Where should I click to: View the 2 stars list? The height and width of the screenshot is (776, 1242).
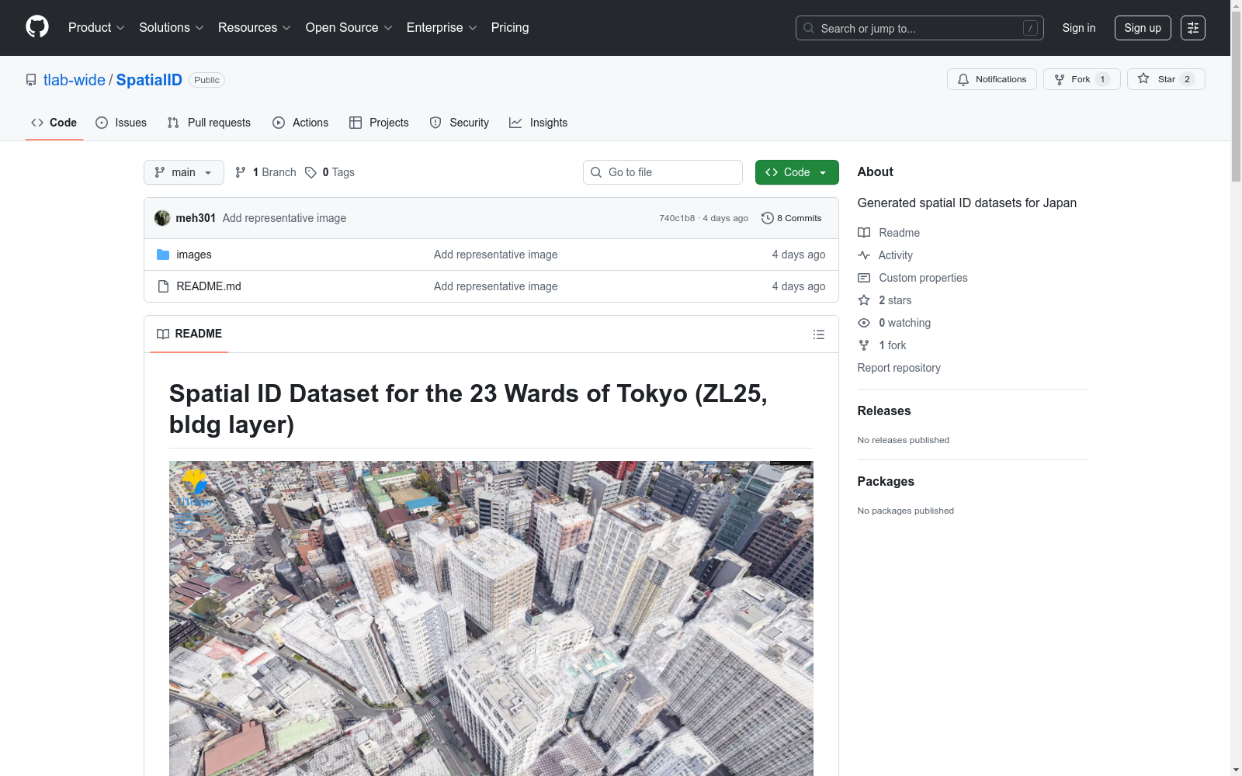pos(885,300)
